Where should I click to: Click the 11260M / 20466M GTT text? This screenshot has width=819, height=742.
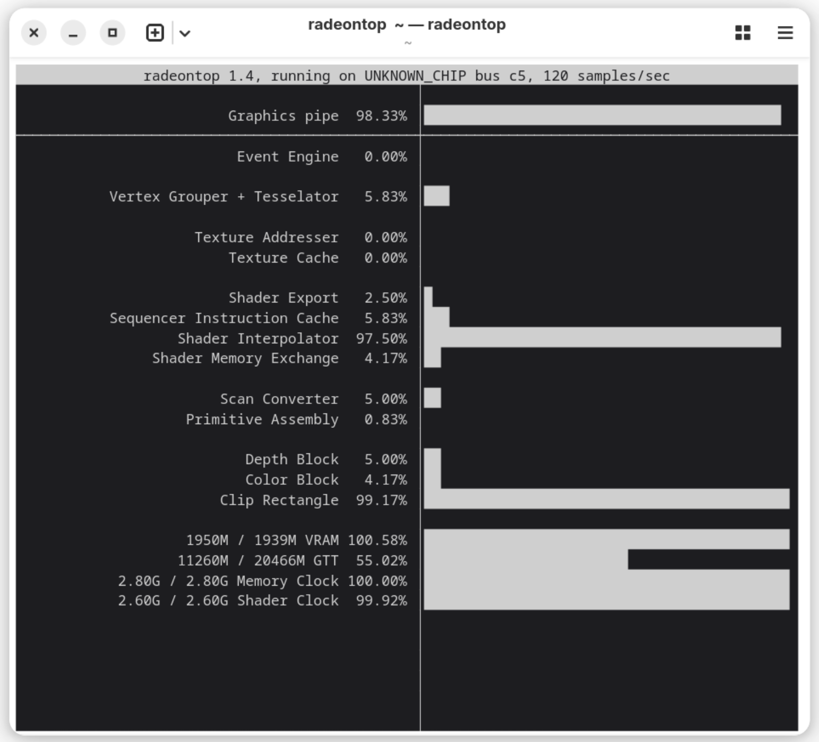(258, 561)
